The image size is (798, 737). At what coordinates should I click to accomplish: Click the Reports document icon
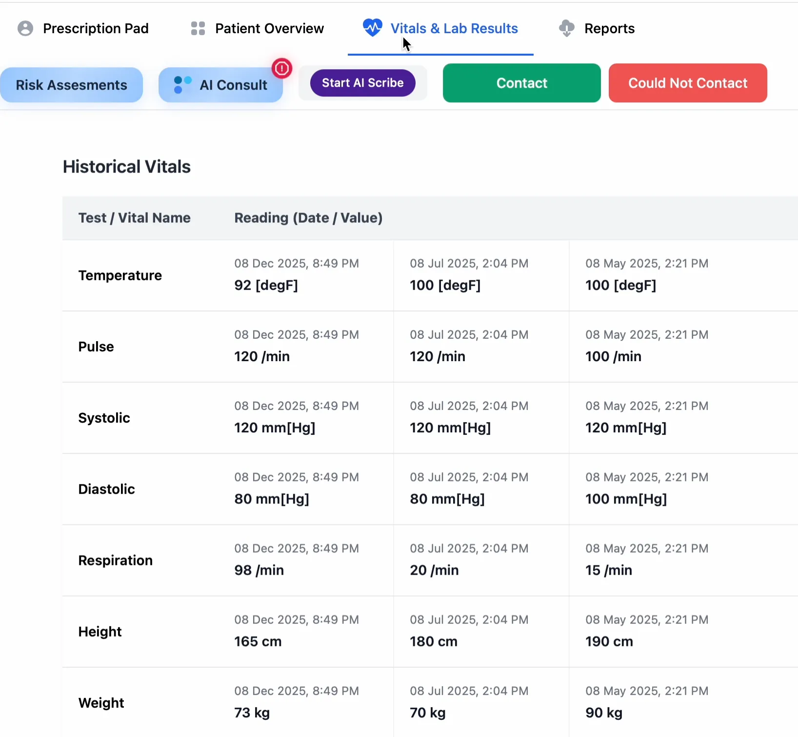click(566, 28)
